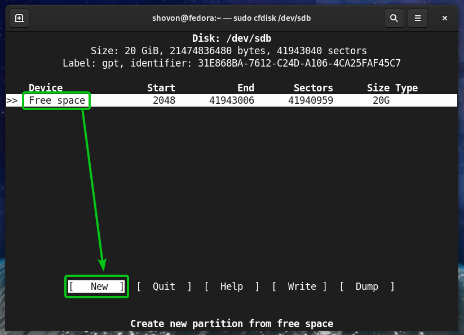Open a new terminal tab

point(19,18)
